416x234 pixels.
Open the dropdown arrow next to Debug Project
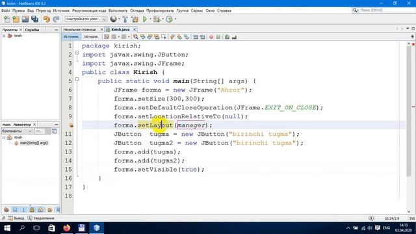coord(163,19)
